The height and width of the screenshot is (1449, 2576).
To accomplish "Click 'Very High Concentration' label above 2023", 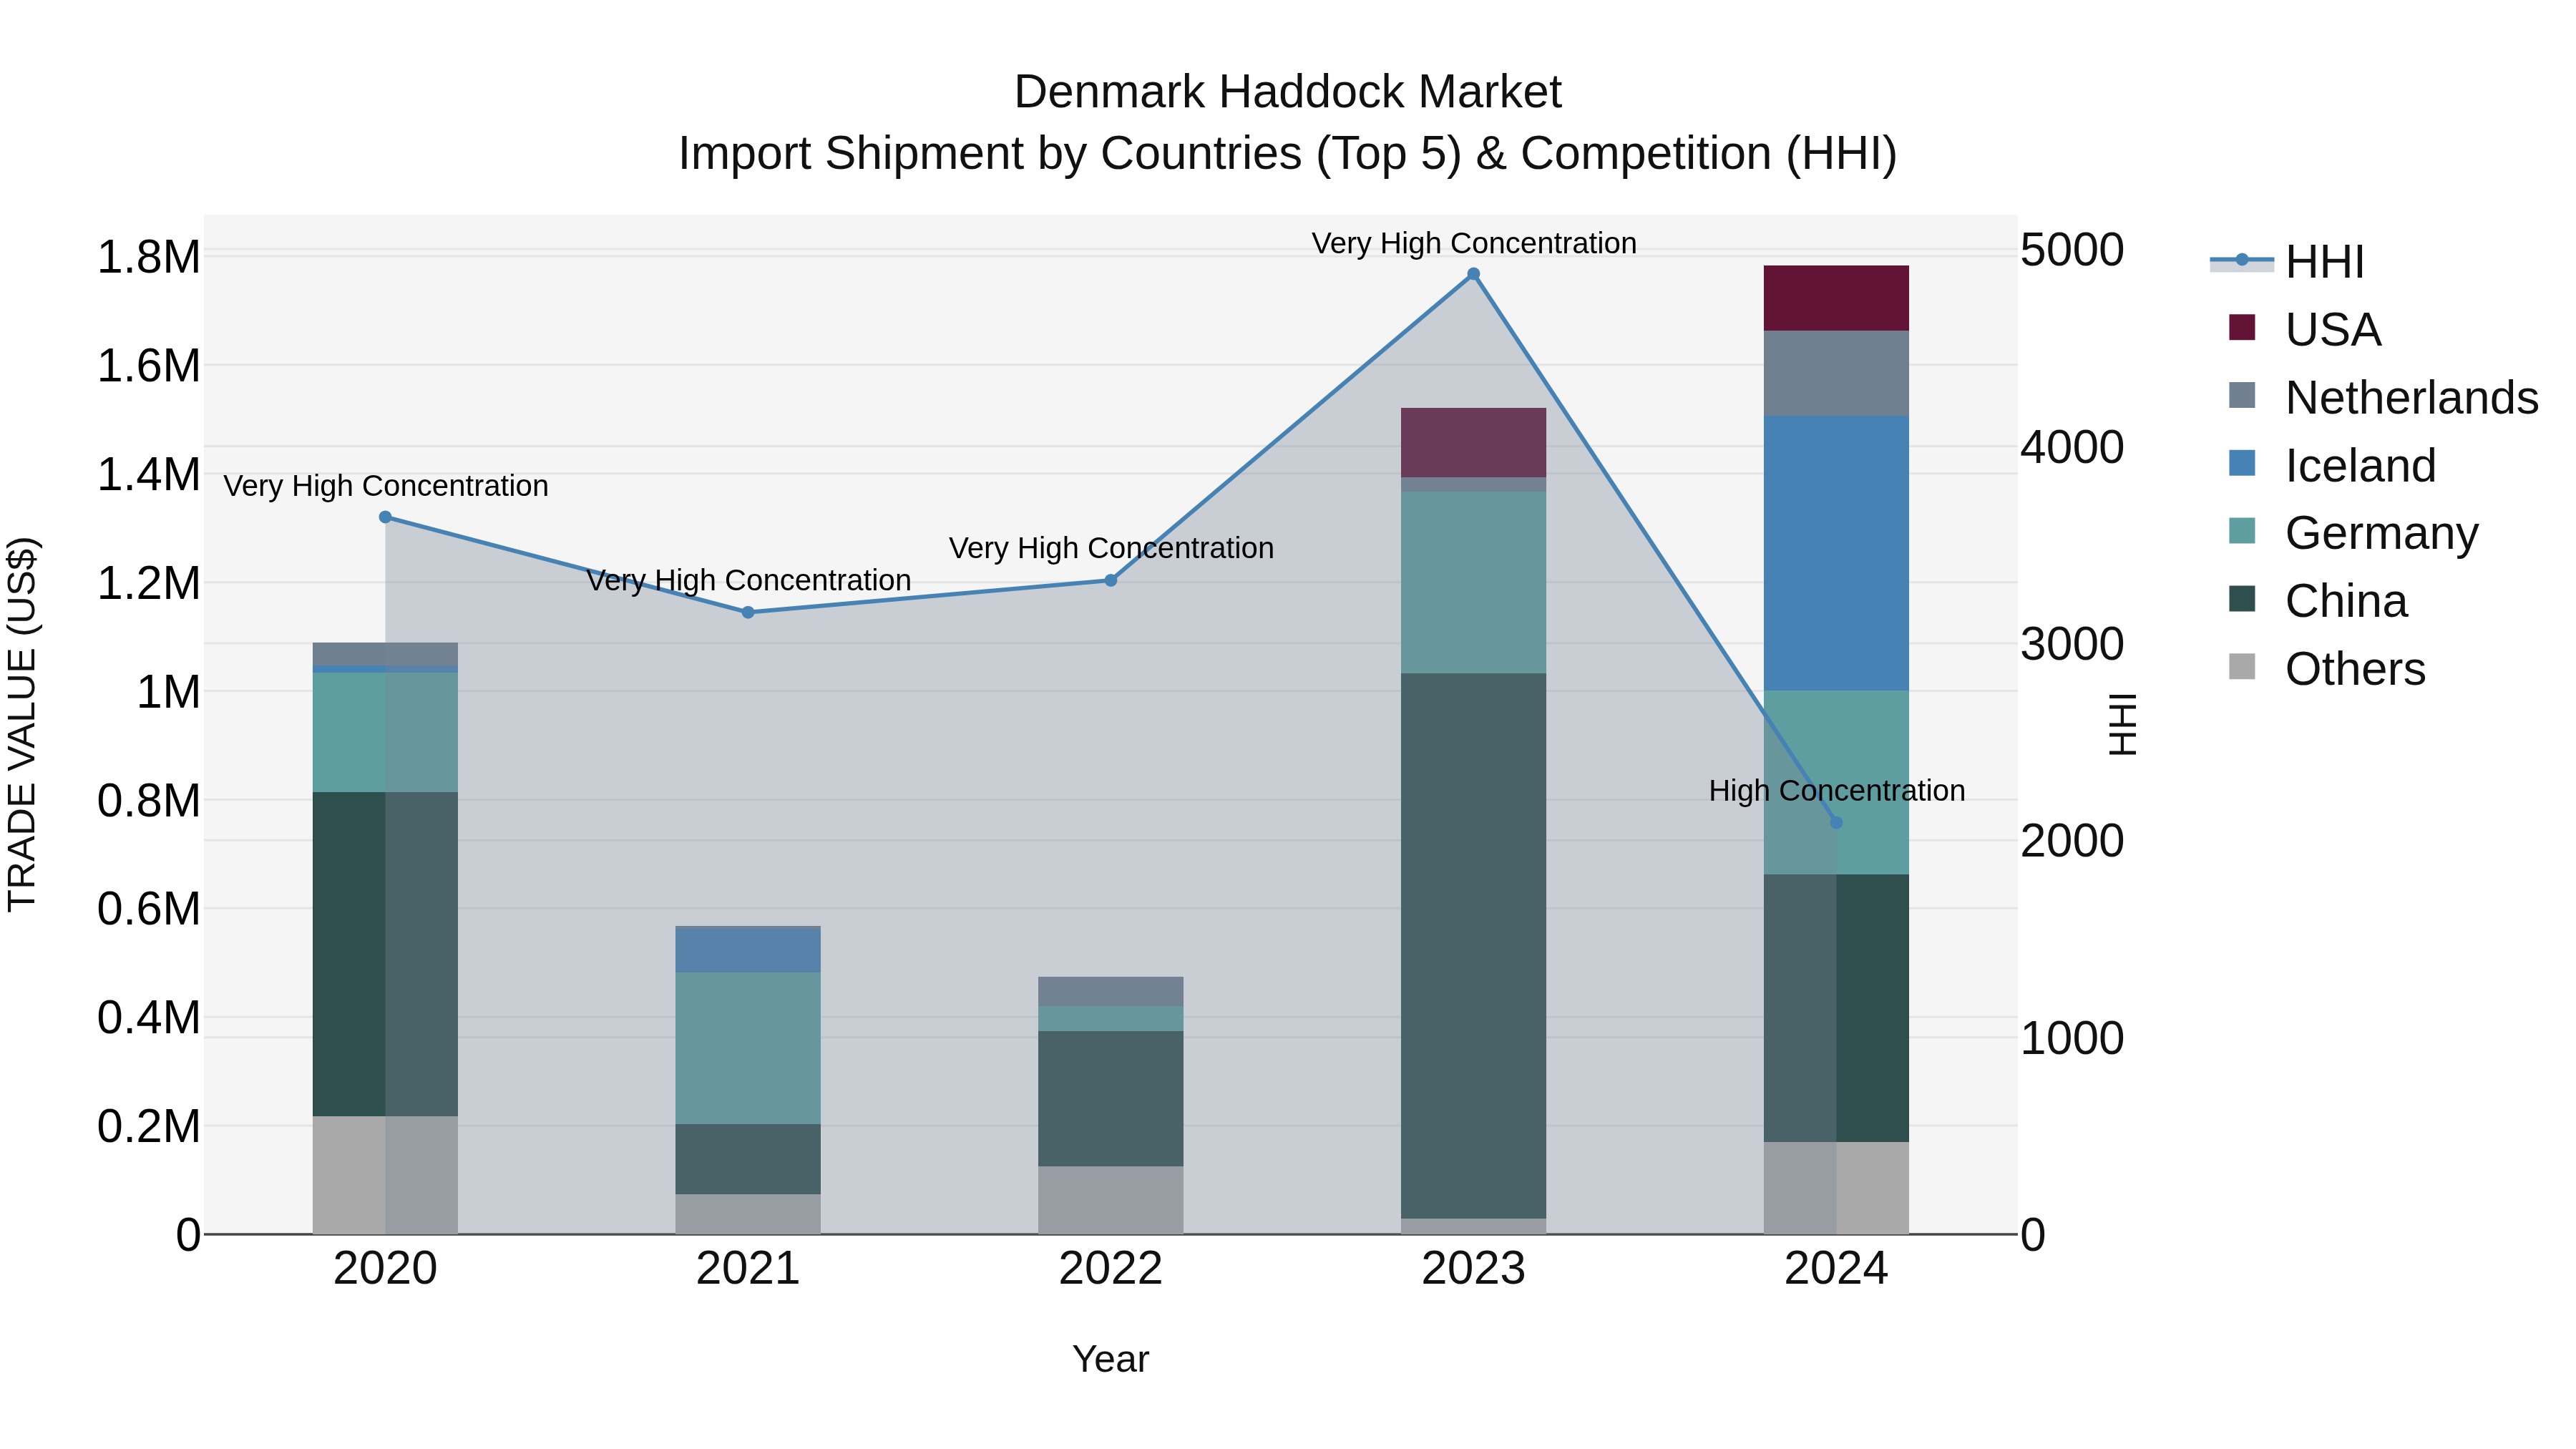I will [x=1474, y=243].
